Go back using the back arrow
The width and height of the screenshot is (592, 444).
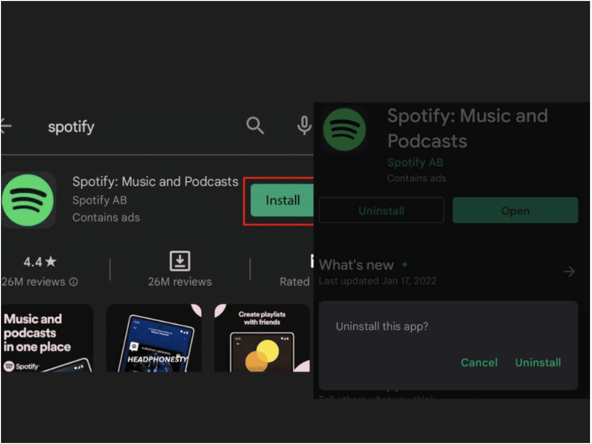[5, 126]
